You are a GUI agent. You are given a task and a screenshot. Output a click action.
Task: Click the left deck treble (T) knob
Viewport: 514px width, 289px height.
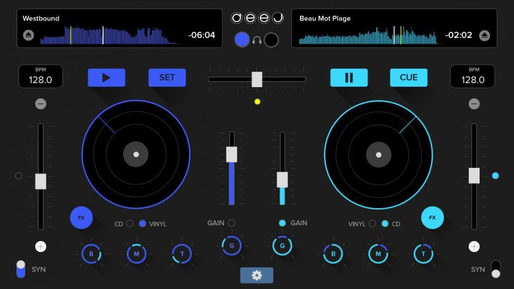coord(182,253)
